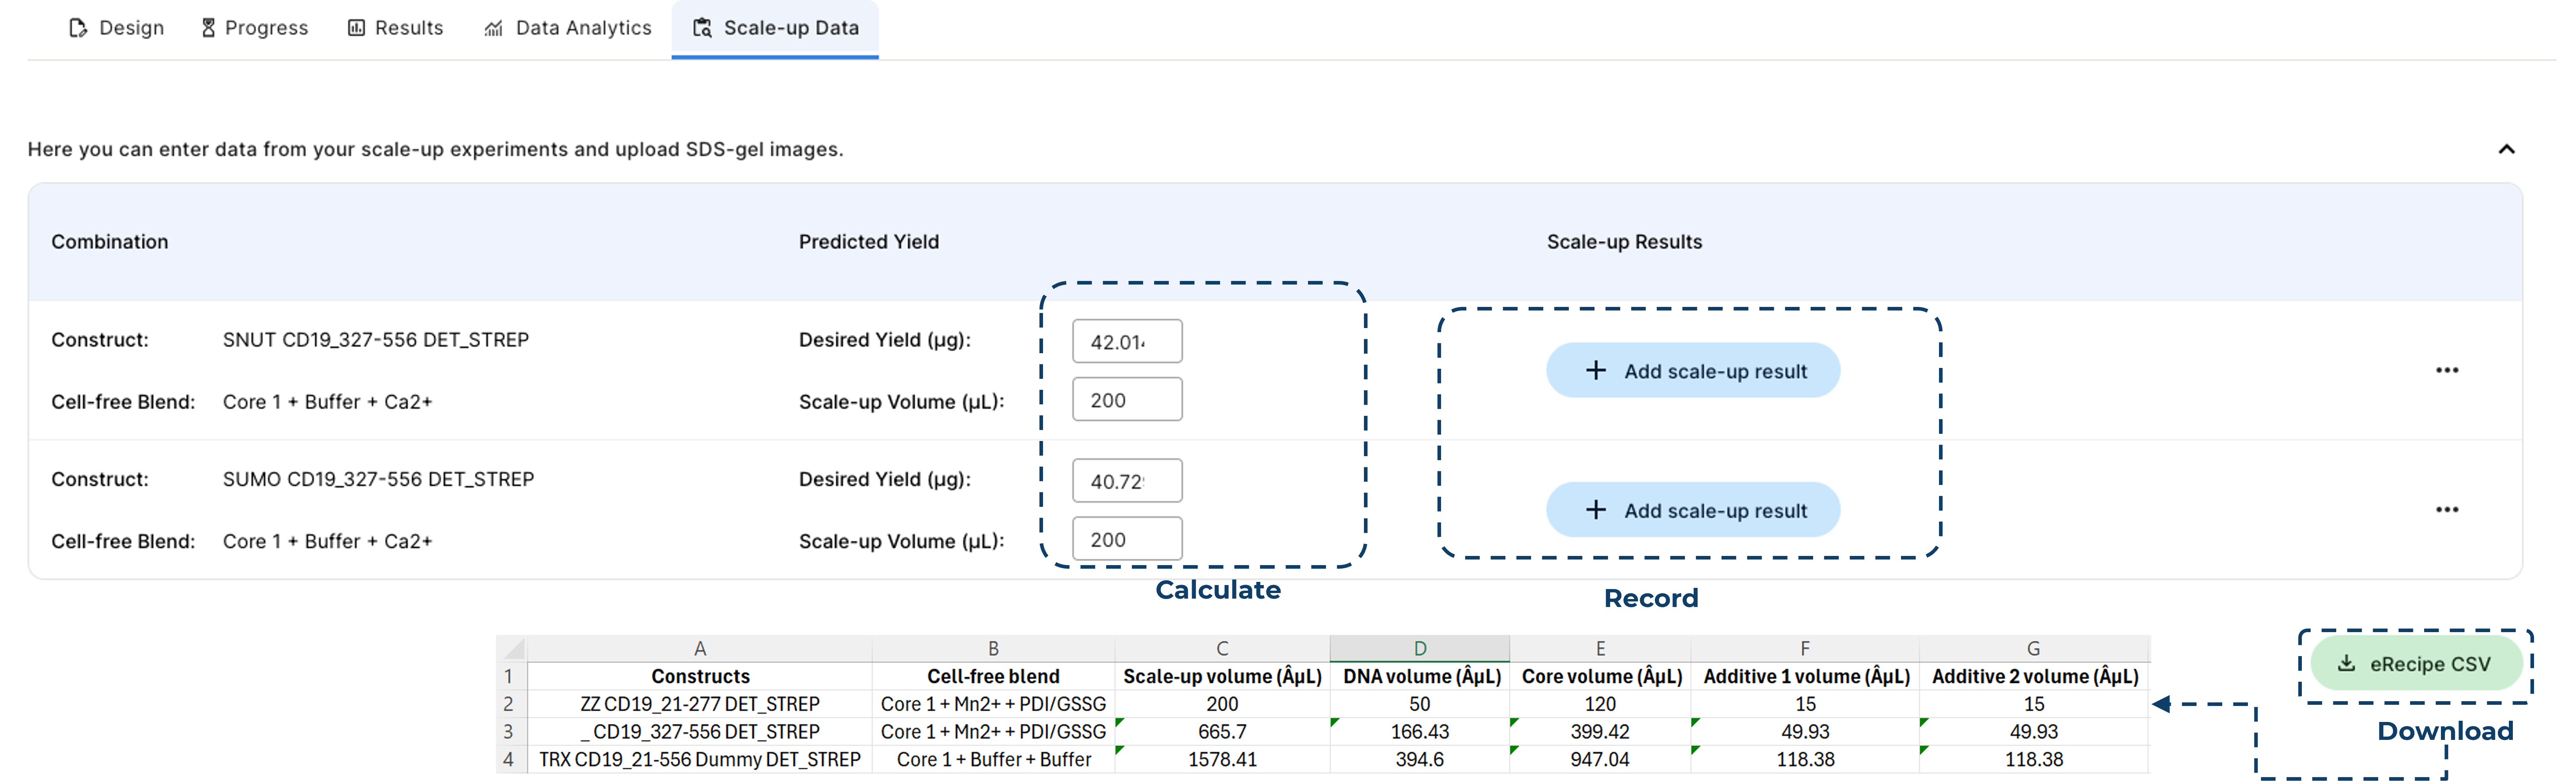
Task: Click the Design tab's document icon
Action: pos(78,28)
